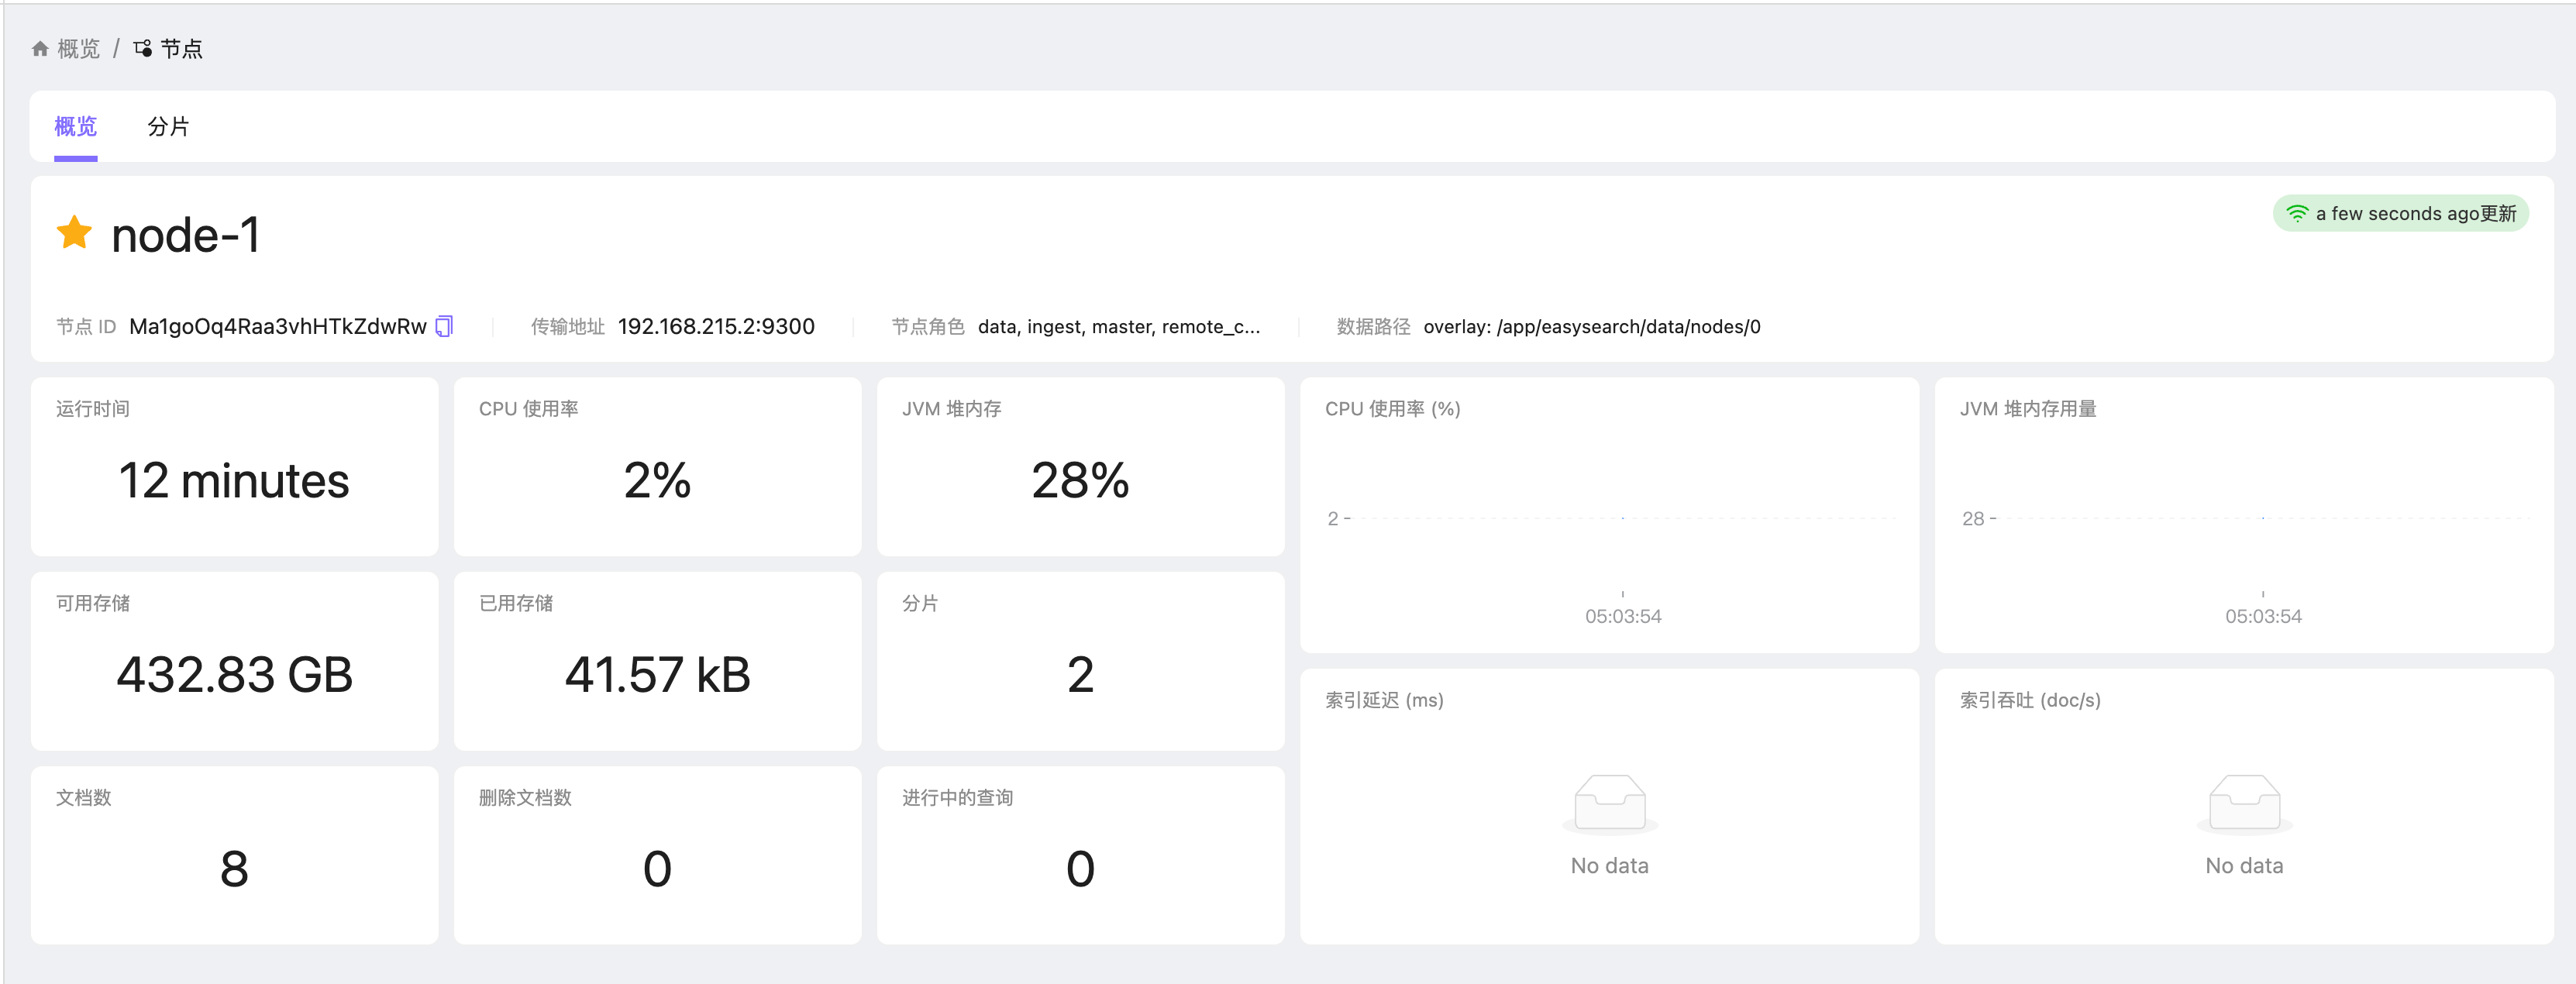Image resolution: width=2576 pixels, height=984 pixels.
Task: Click the 432.83 GB available storage card
Action: [234, 661]
